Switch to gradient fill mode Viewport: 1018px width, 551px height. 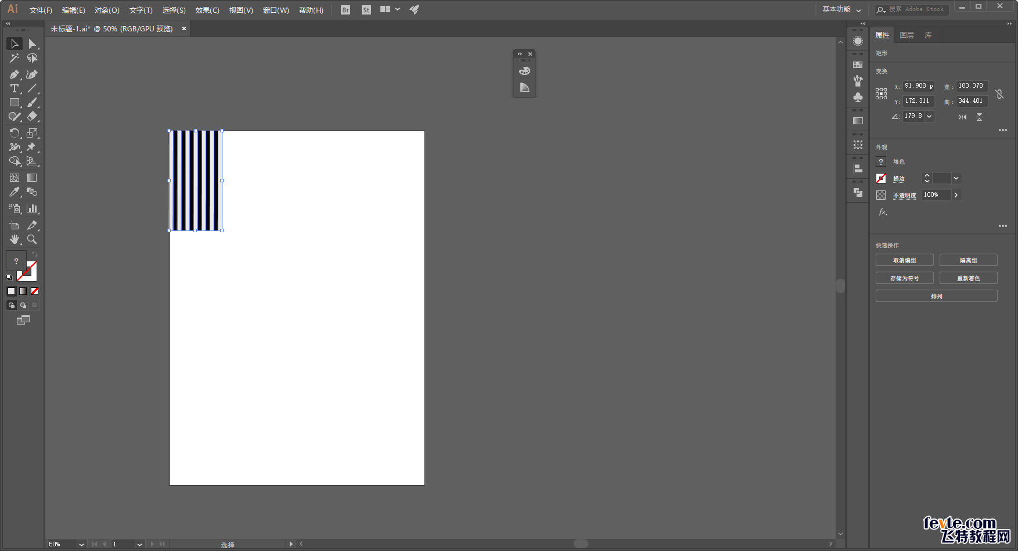point(23,291)
